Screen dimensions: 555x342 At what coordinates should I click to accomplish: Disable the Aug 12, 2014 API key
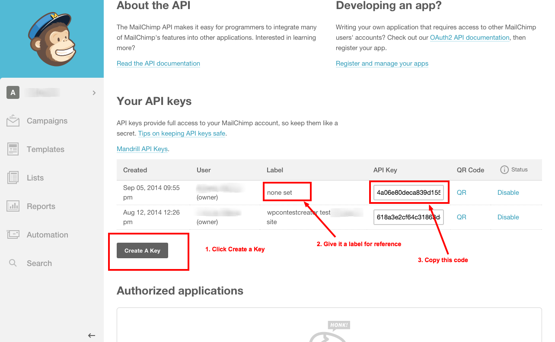[x=508, y=217]
